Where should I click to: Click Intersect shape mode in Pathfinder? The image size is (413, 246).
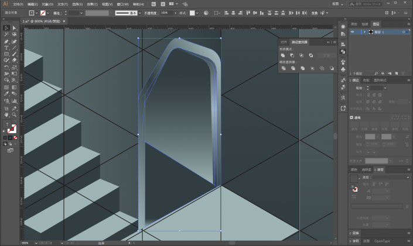(x=301, y=56)
